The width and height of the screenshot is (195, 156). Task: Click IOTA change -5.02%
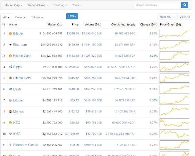153,134
